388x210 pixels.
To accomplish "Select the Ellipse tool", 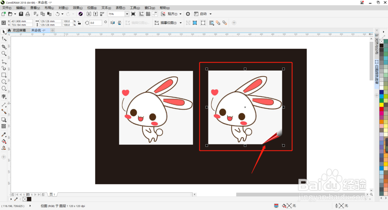I will coord(4,82).
